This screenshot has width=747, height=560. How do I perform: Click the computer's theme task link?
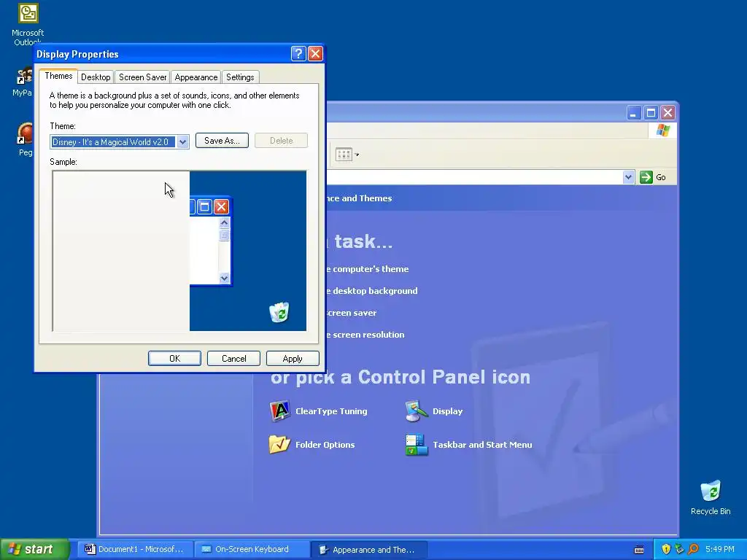(x=368, y=269)
